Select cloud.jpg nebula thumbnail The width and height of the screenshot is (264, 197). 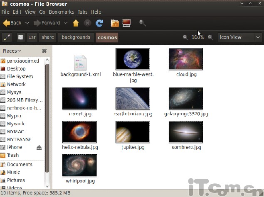click(x=186, y=59)
